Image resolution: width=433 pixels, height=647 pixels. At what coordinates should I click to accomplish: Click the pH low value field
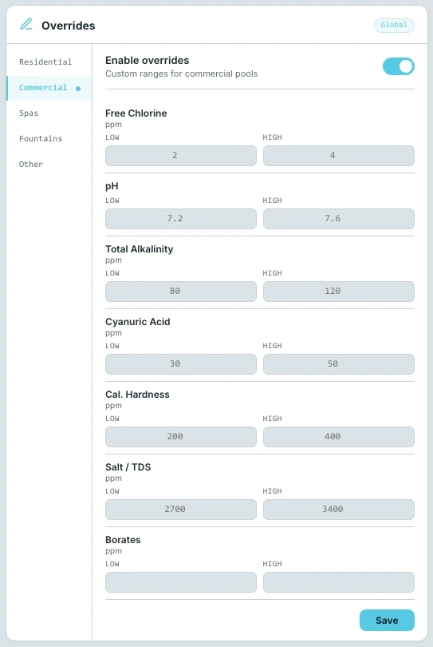pos(181,219)
